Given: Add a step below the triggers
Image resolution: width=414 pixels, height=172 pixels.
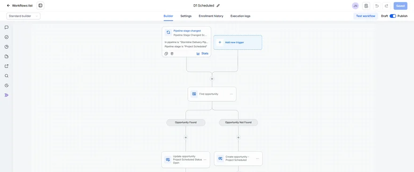Looking at the screenshot, I should pos(212,79).
